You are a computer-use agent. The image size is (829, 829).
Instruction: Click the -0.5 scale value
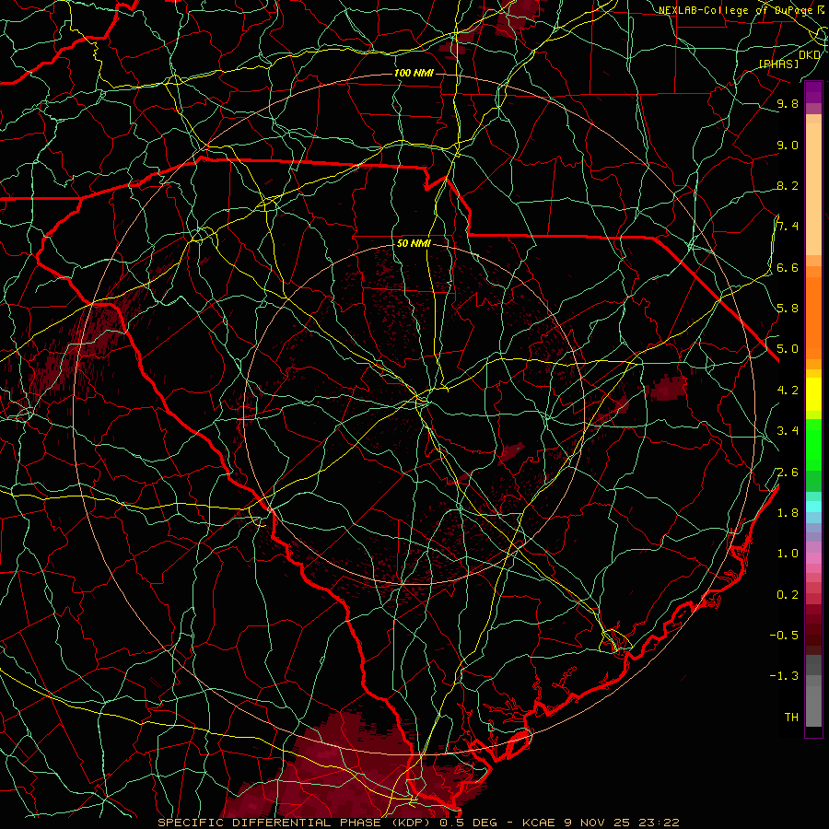point(784,636)
